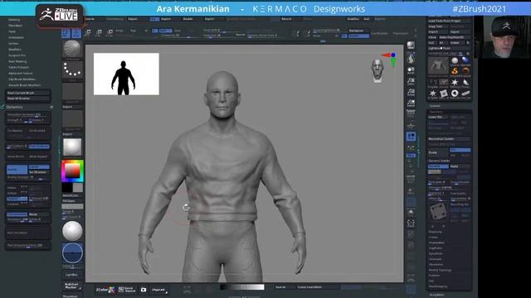Screen dimensions: 531x298
Task: Open the ClayPolish section in Geometry
Action: tap(436, 248)
